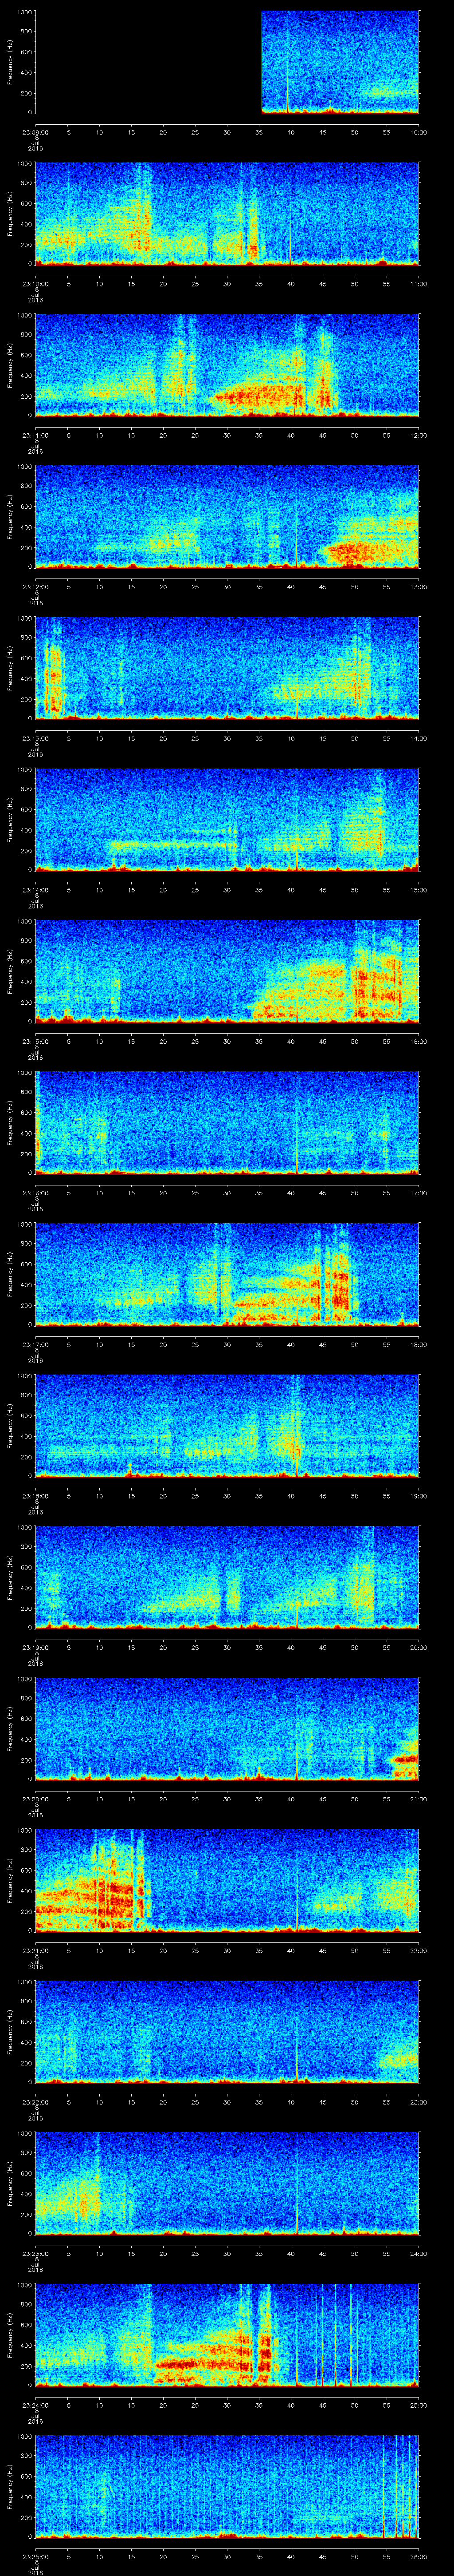This screenshot has height=2576, width=454.
Task: Select the 19:00 end time label
Action: pos(418,1495)
